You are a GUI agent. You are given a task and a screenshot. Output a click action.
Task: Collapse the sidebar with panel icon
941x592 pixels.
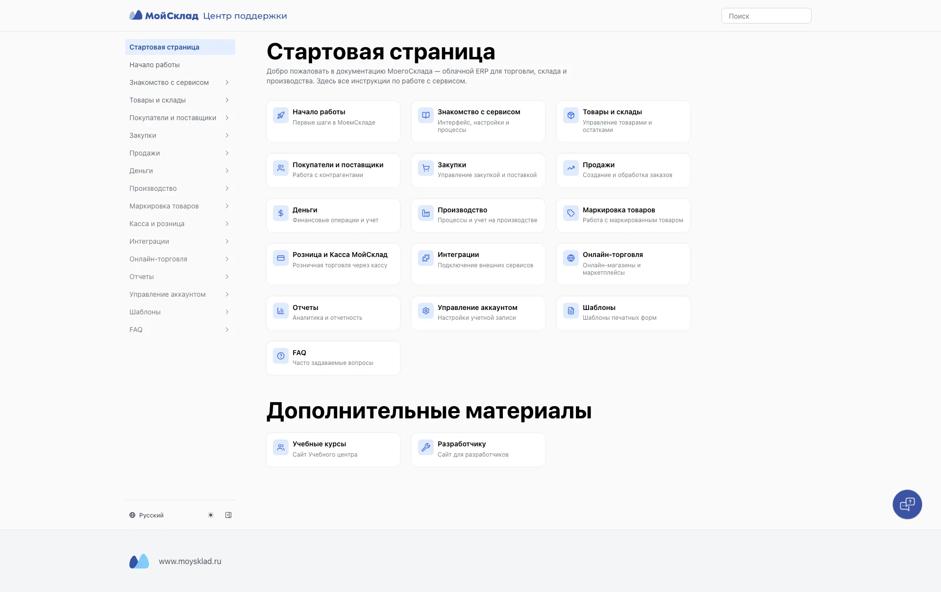coord(228,515)
